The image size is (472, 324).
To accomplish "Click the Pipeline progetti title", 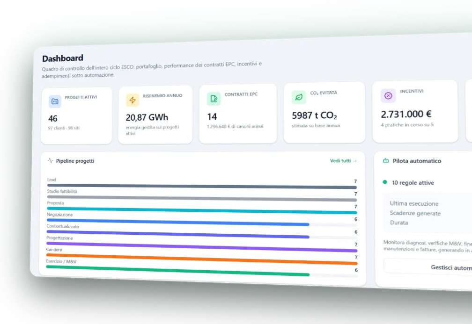I will (x=75, y=161).
